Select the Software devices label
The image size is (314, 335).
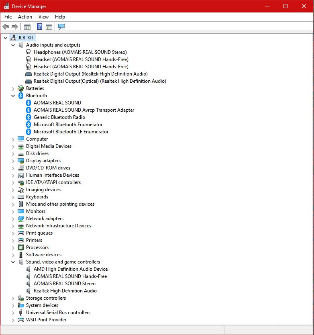click(x=44, y=254)
